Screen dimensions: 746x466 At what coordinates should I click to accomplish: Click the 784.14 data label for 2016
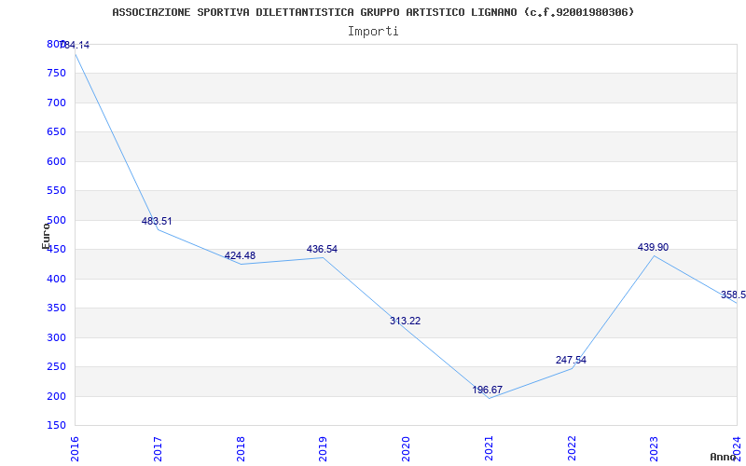pyautogui.click(x=75, y=45)
